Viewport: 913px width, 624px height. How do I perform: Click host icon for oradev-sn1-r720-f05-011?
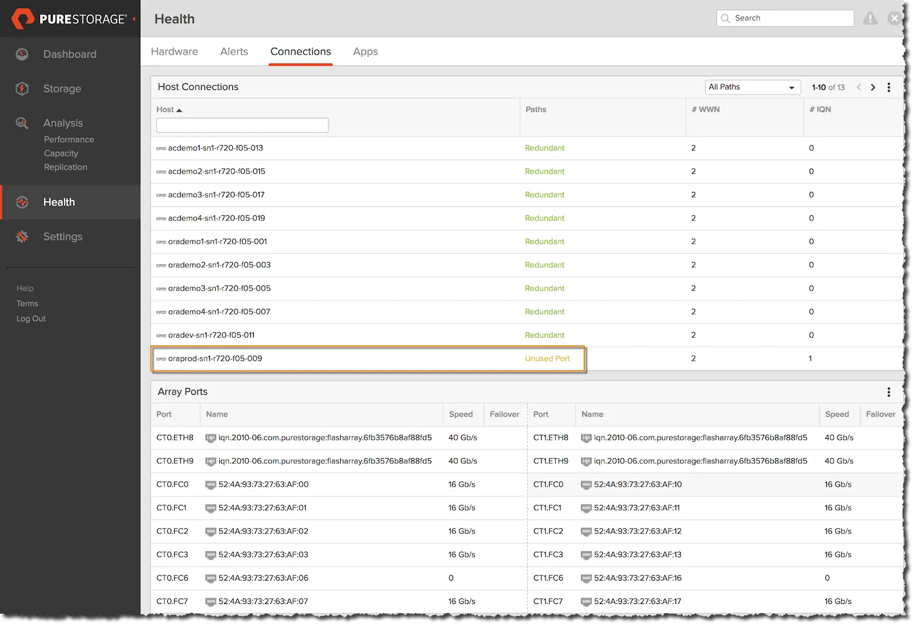pyautogui.click(x=161, y=336)
